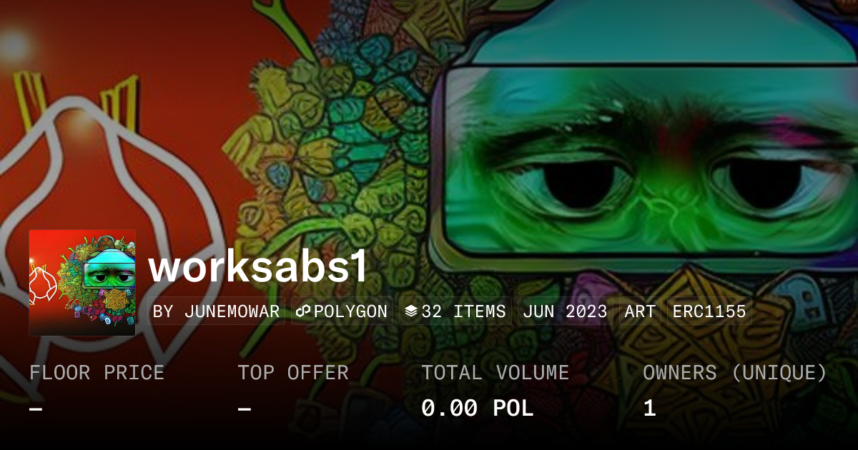The height and width of the screenshot is (450, 858).
Task: Open the worksabs1 collection avatar thumbnail
Action: (x=82, y=283)
